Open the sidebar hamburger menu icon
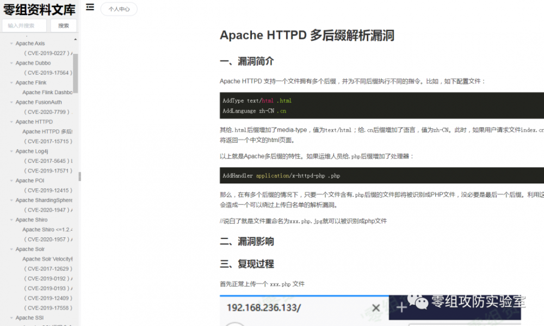This screenshot has height=326, width=544. (90, 8)
